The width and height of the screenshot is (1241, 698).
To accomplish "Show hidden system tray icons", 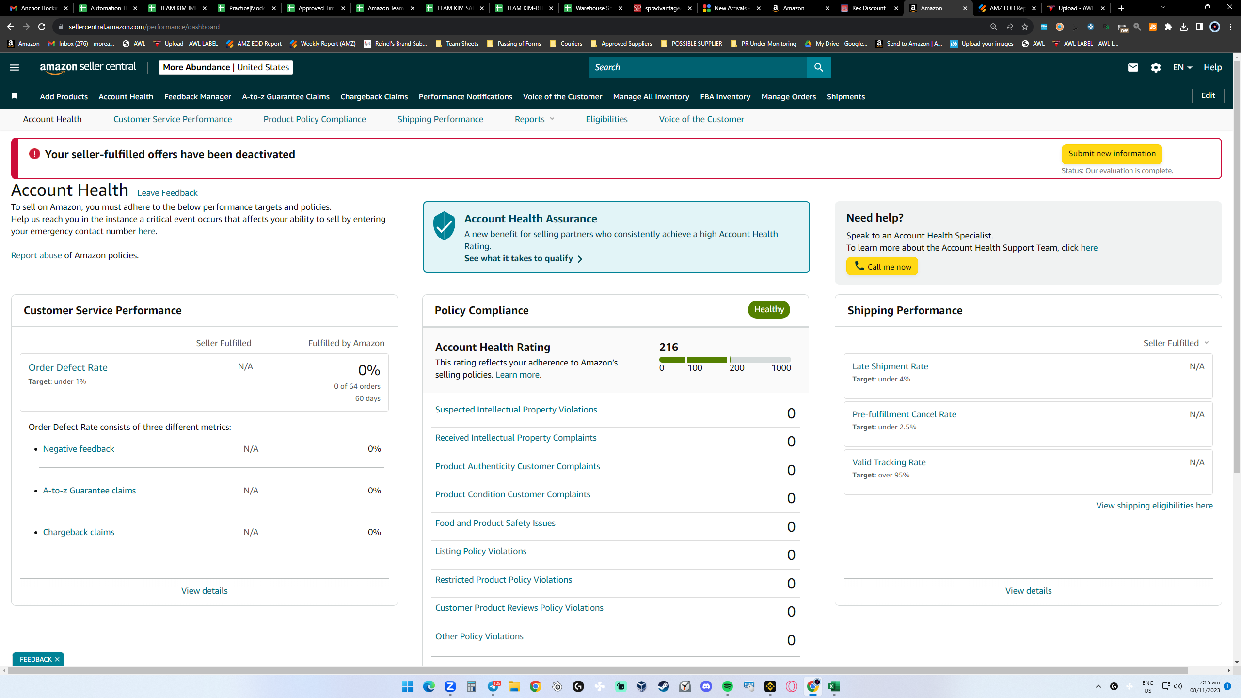I will pyautogui.click(x=1098, y=686).
